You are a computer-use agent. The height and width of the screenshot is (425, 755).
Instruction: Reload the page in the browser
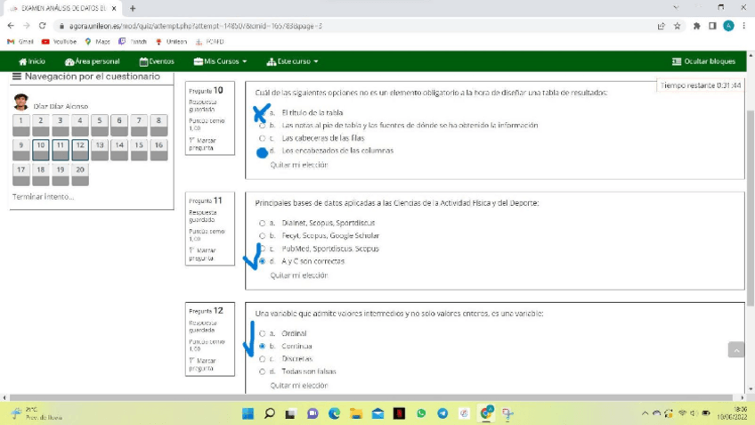coord(42,26)
